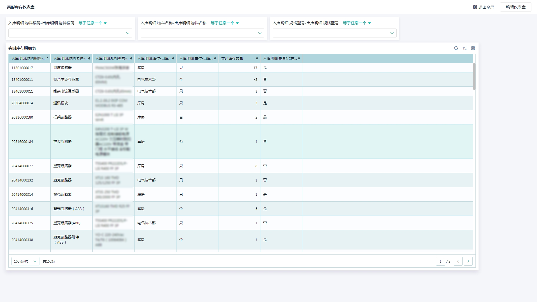The width and height of the screenshot is (537, 302).
Task: Click the 编辑仪表盘 button
Action: 515,7
